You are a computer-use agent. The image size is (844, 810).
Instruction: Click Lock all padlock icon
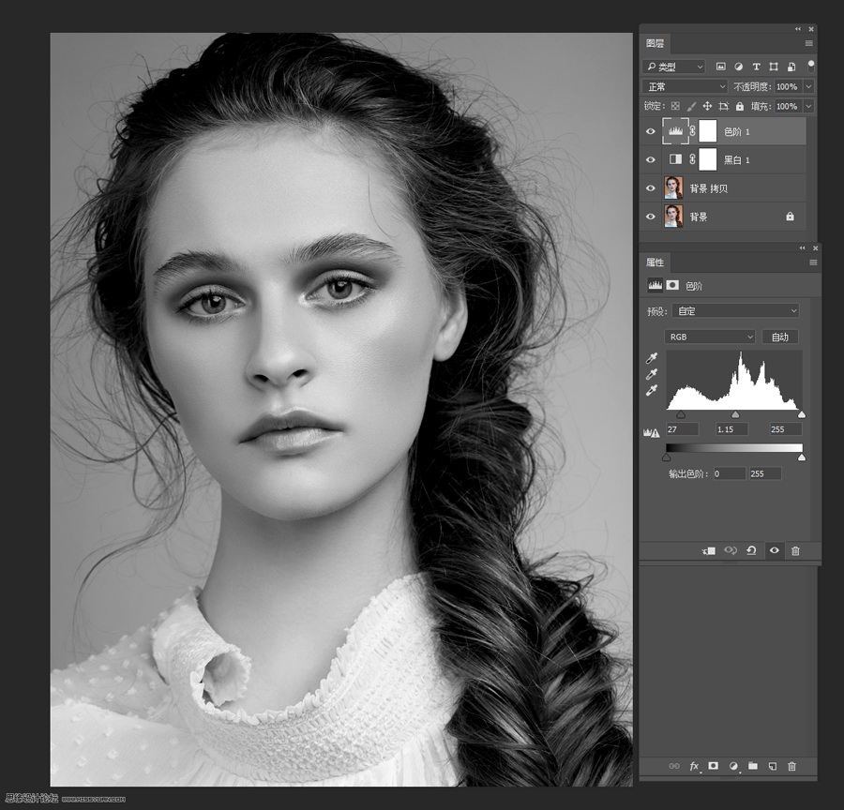[x=740, y=106]
